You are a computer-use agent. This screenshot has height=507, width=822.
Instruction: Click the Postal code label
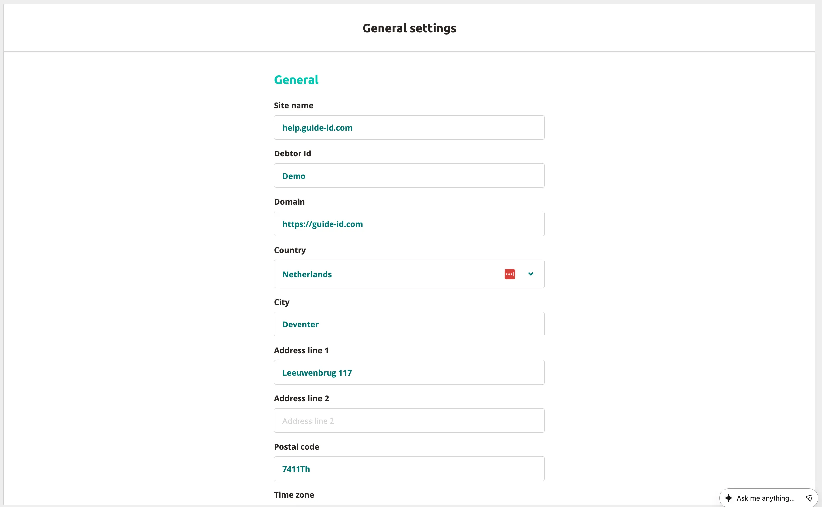point(297,447)
